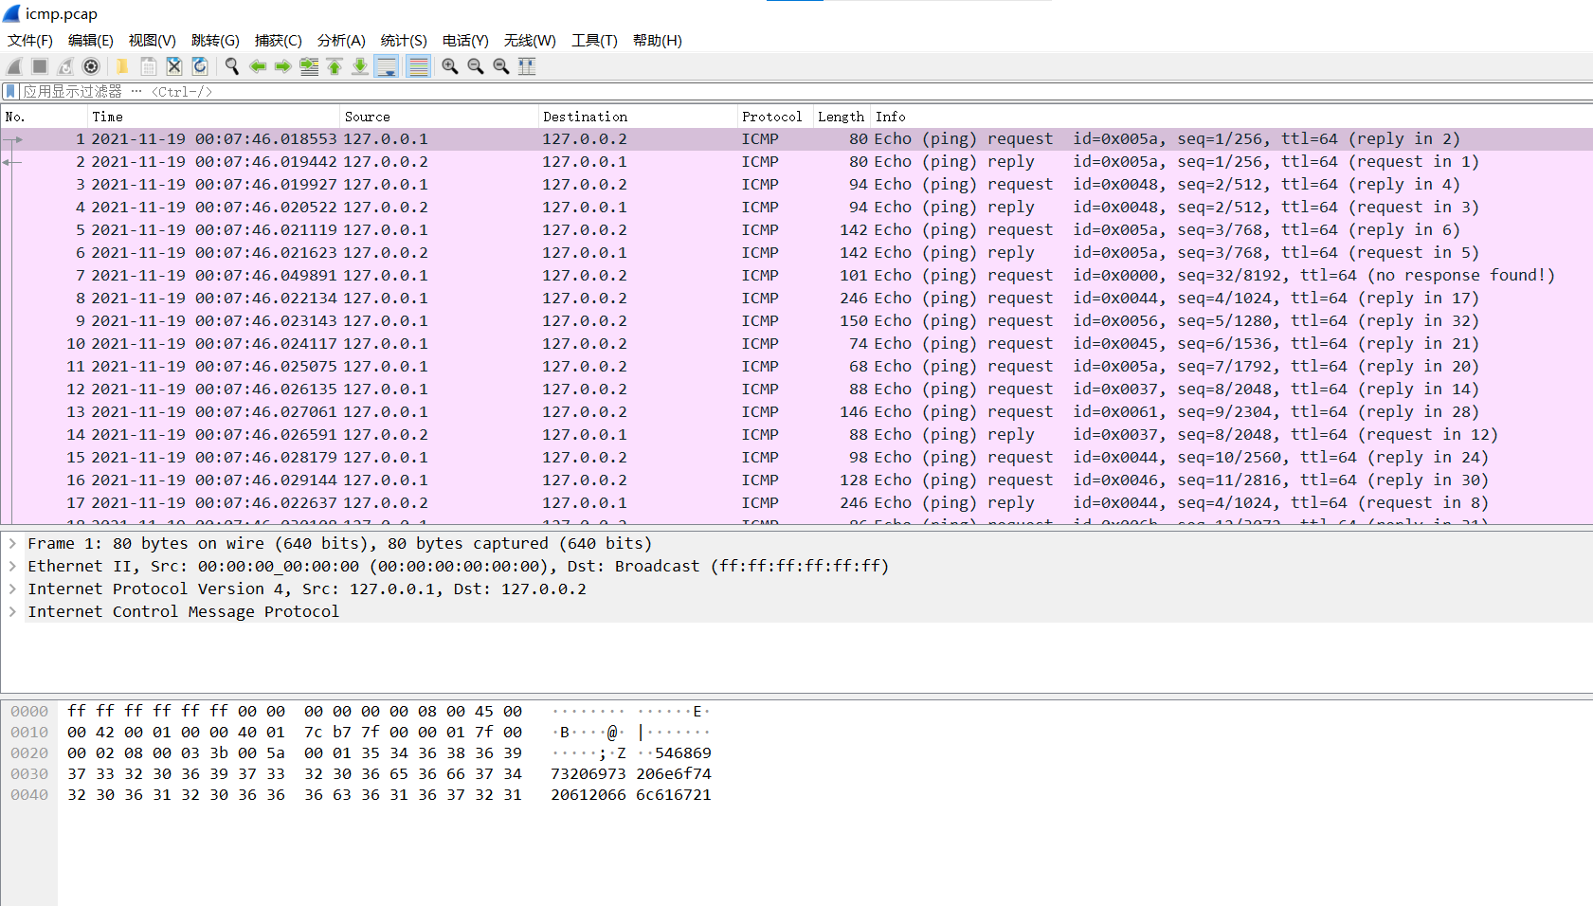The height and width of the screenshot is (906, 1593).
Task: Sort by the Source column header
Action: [x=440, y=117]
